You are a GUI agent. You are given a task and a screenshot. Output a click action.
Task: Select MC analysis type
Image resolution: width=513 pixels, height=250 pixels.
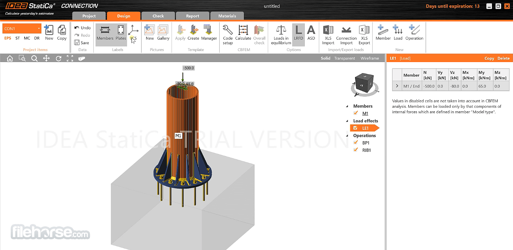coord(27,38)
